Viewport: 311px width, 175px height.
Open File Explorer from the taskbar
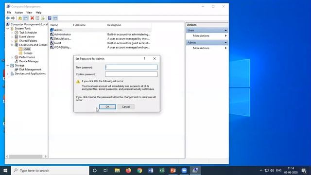point(117,171)
